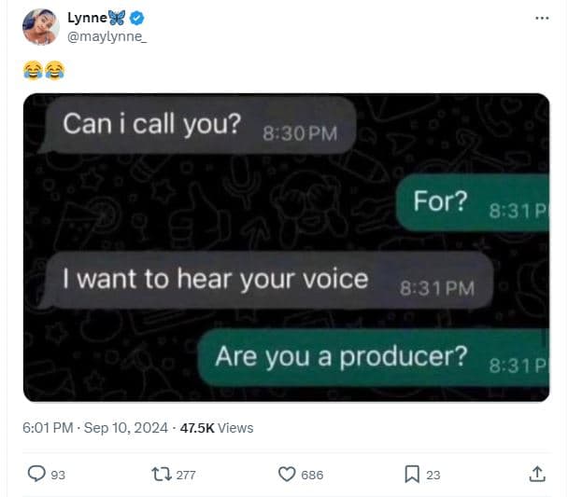
Task: Click the 6:01 PM timestamp
Action: [47, 428]
